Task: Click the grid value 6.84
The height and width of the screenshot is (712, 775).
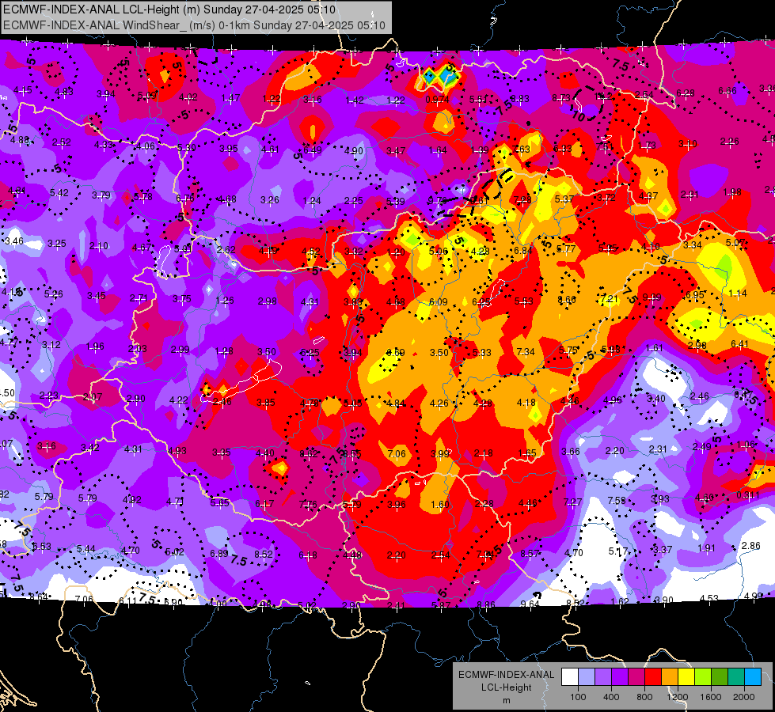Action: (x=523, y=251)
